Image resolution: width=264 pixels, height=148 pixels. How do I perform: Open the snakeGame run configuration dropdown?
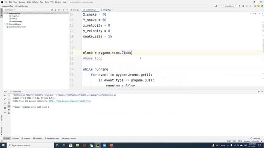click(229, 6)
